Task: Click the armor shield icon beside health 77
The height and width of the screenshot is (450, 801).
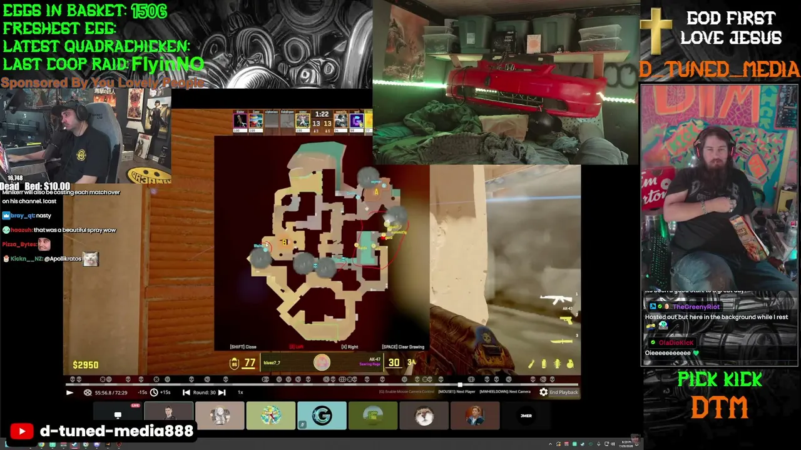Action: 235,363
